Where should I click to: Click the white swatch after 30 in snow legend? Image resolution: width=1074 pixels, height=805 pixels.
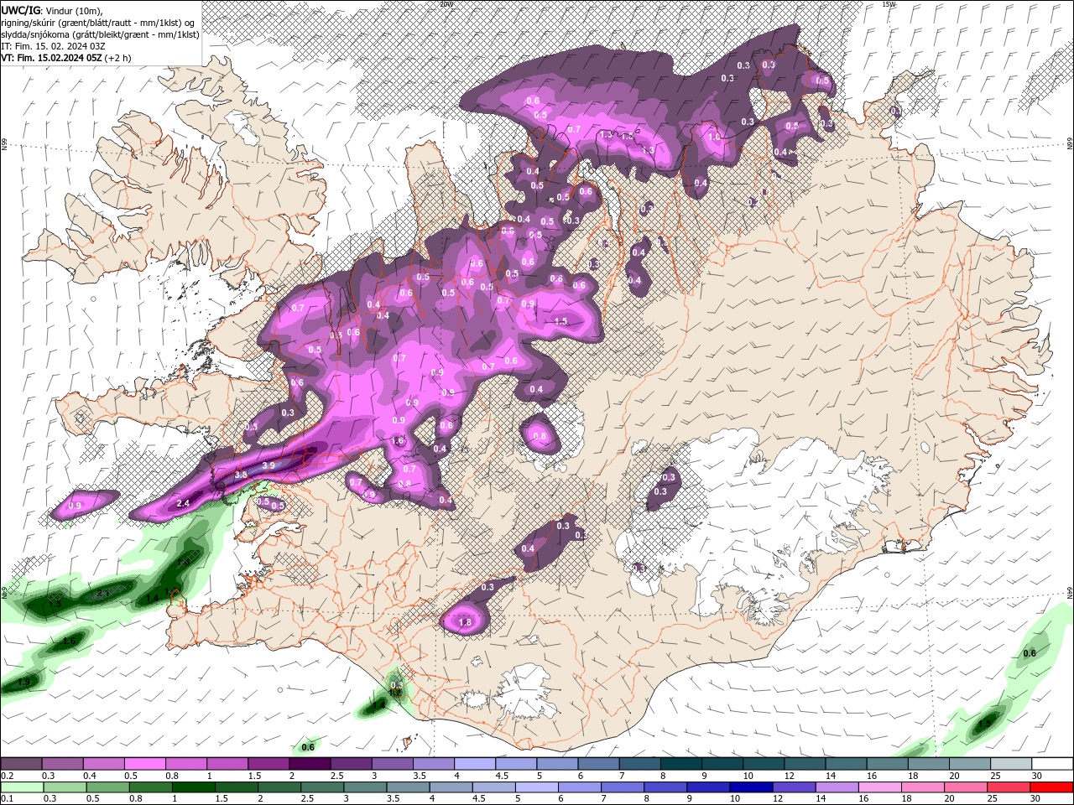pos(1053,764)
